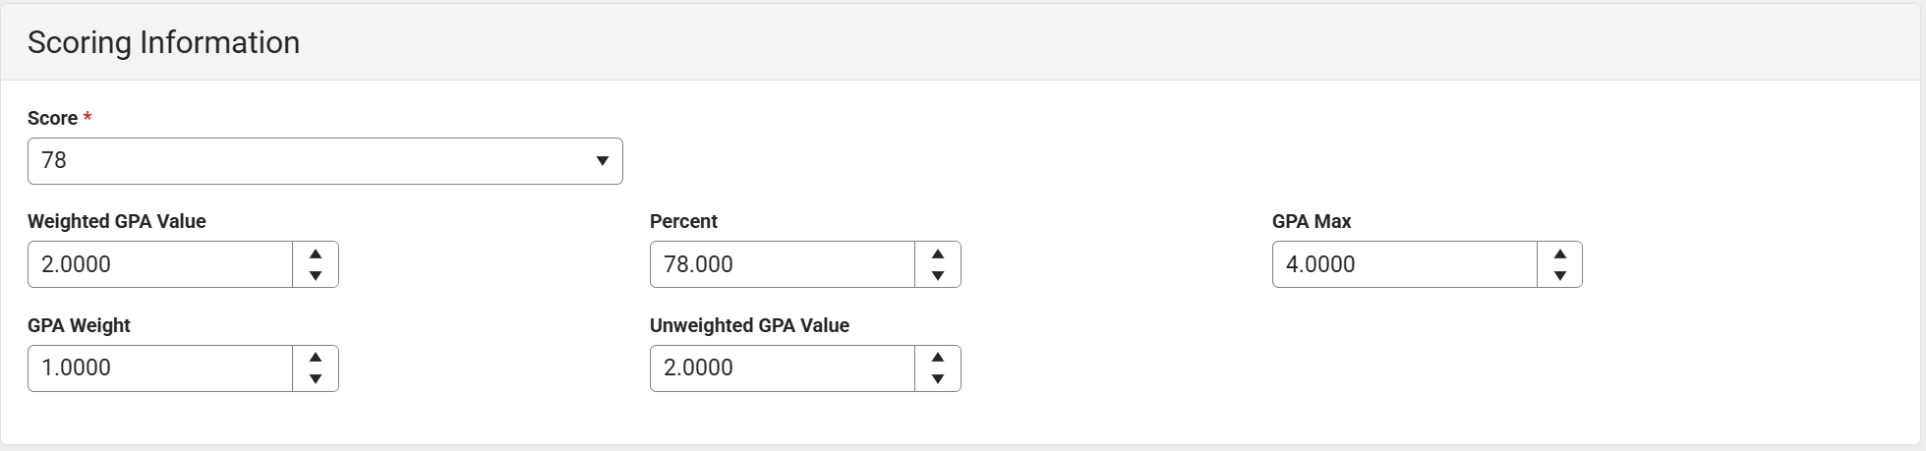Open the Score dropdown
The image size is (1926, 451).
(324, 161)
